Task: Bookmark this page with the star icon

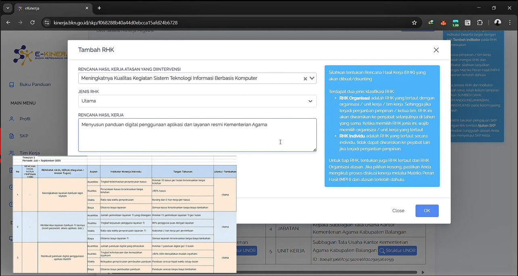Action: pyautogui.click(x=414, y=23)
